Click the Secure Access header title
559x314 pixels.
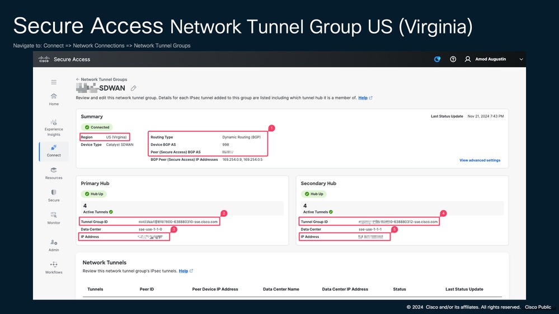pos(72,59)
